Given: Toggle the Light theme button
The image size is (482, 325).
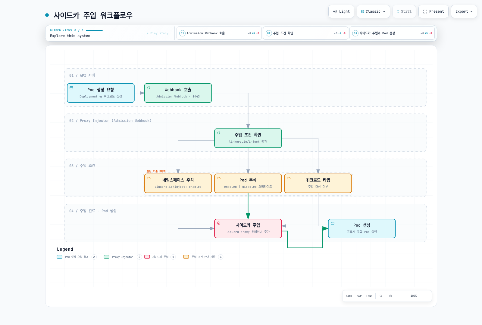Looking at the screenshot, I should pyautogui.click(x=341, y=11).
